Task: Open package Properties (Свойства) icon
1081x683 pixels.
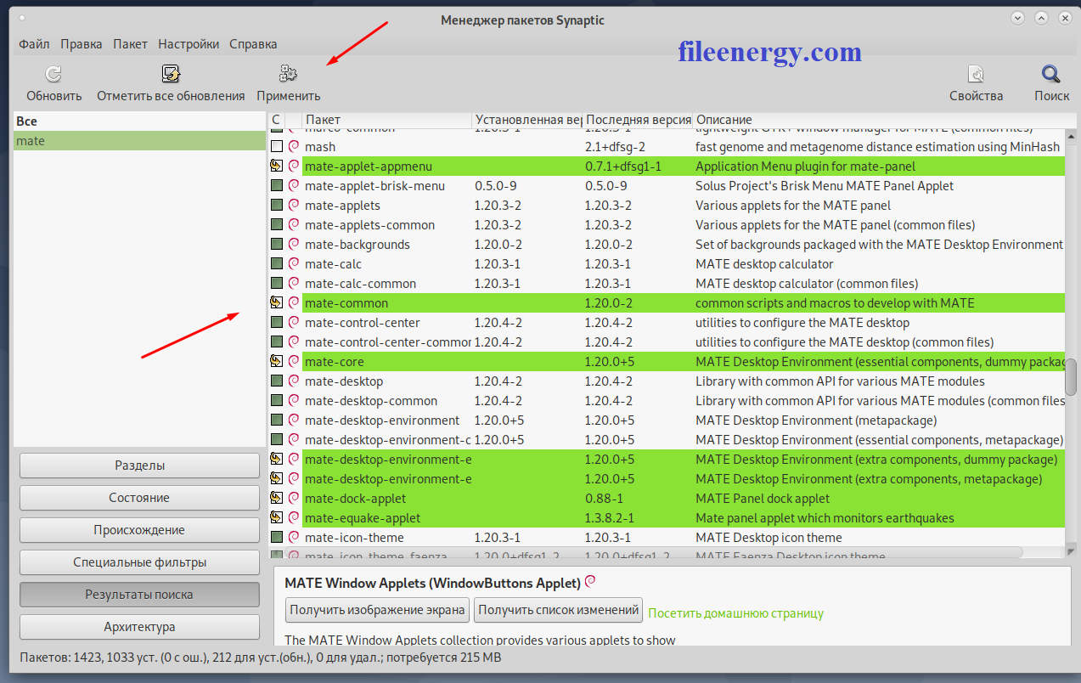Action: coord(976,74)
